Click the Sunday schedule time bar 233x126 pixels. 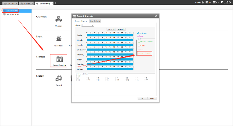[x=110, y=35]
